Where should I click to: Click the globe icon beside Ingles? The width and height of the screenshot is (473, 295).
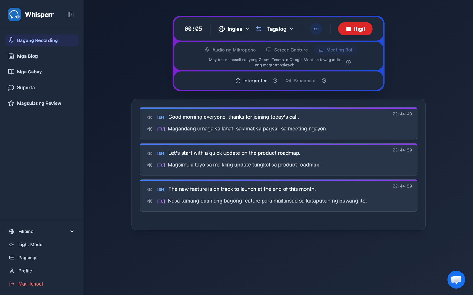(x=222, y=29)
